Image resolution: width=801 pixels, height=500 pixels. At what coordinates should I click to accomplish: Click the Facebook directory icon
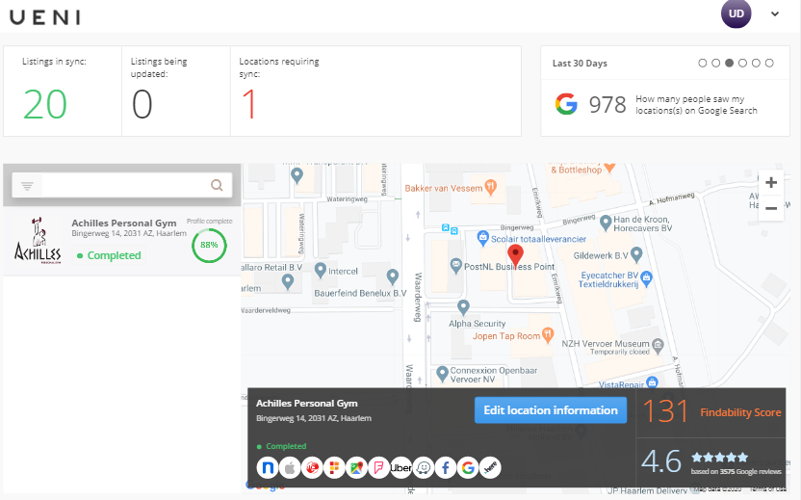coord(446,467)
